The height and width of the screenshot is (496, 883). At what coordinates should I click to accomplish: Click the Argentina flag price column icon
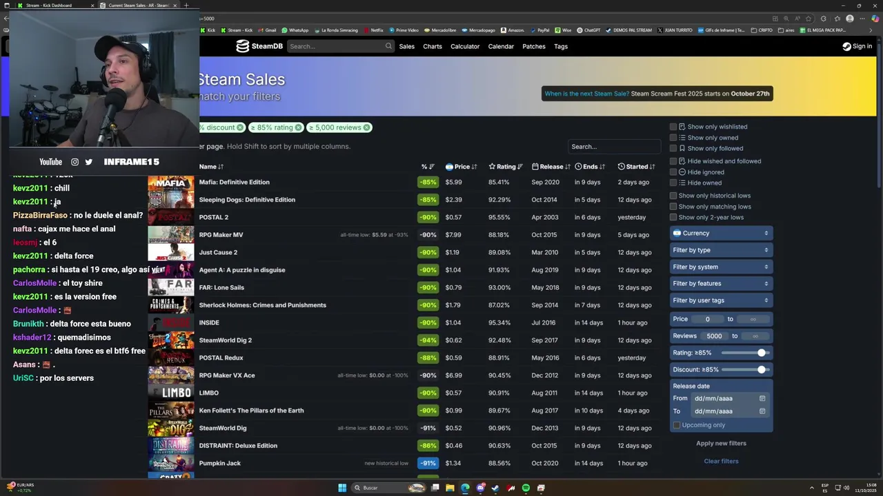pos(449,167)
